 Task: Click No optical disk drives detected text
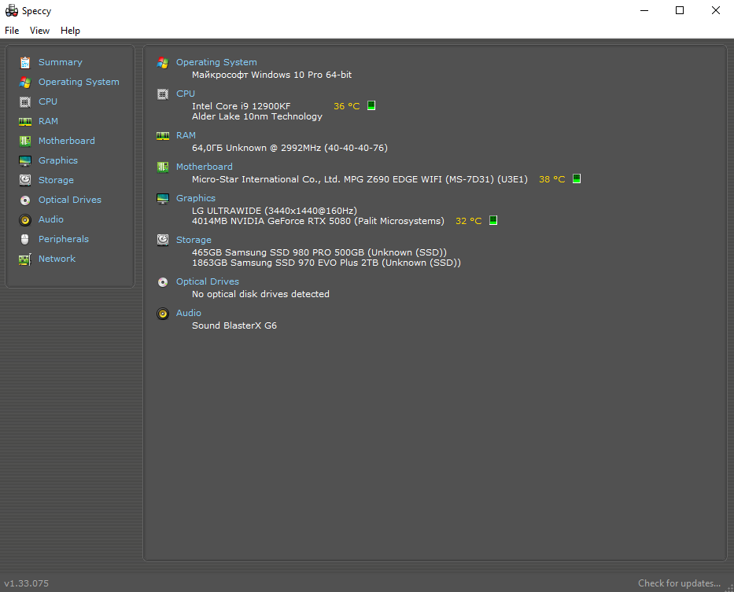[x=260, y=294]
